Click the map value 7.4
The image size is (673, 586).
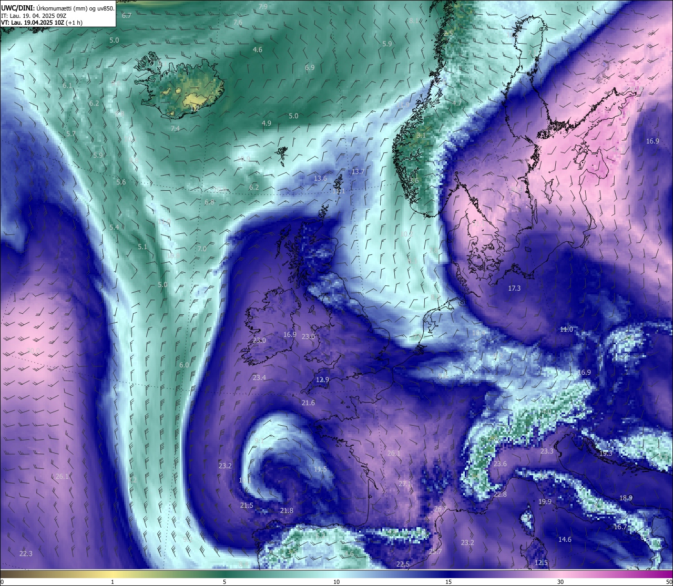click(175, 129)
